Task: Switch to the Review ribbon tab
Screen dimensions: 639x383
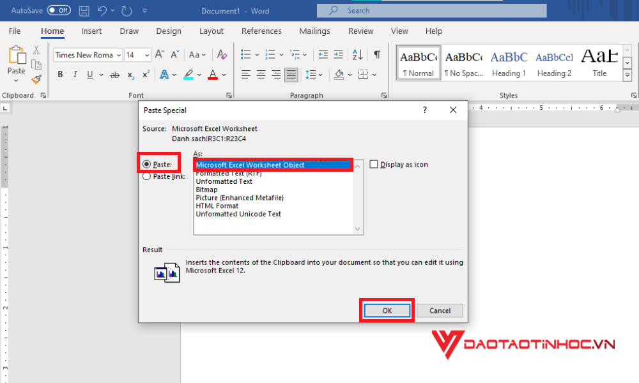Action: pos(360,31)
